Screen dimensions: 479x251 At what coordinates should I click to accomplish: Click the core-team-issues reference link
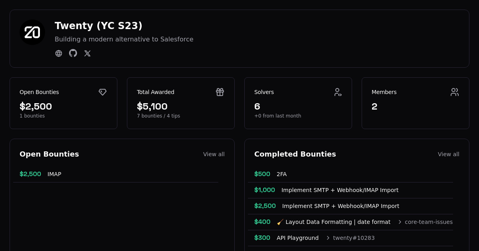point(428,222)
